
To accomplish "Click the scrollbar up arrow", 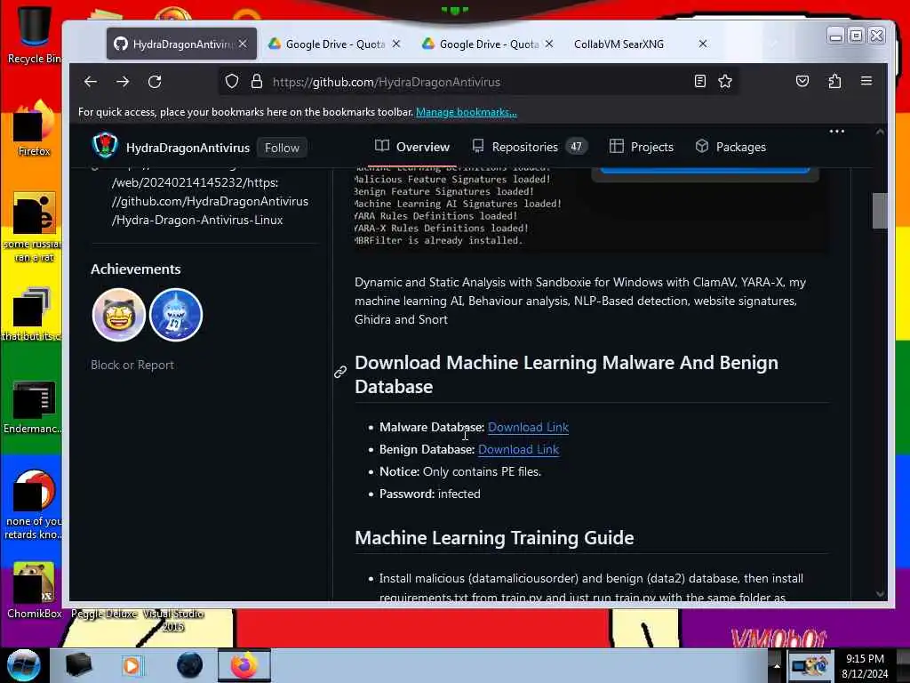I will (x=880, y=132).
